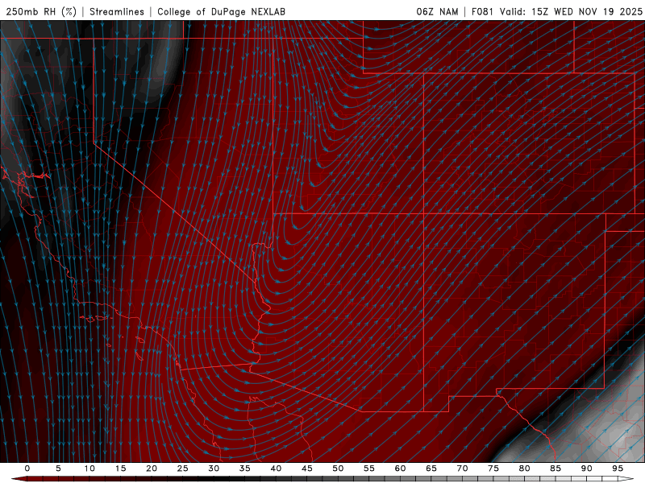645x483 pixels.
Task: Click the colorbar tick label "40"
Action: pyautogui.click(x=276, y=469)
